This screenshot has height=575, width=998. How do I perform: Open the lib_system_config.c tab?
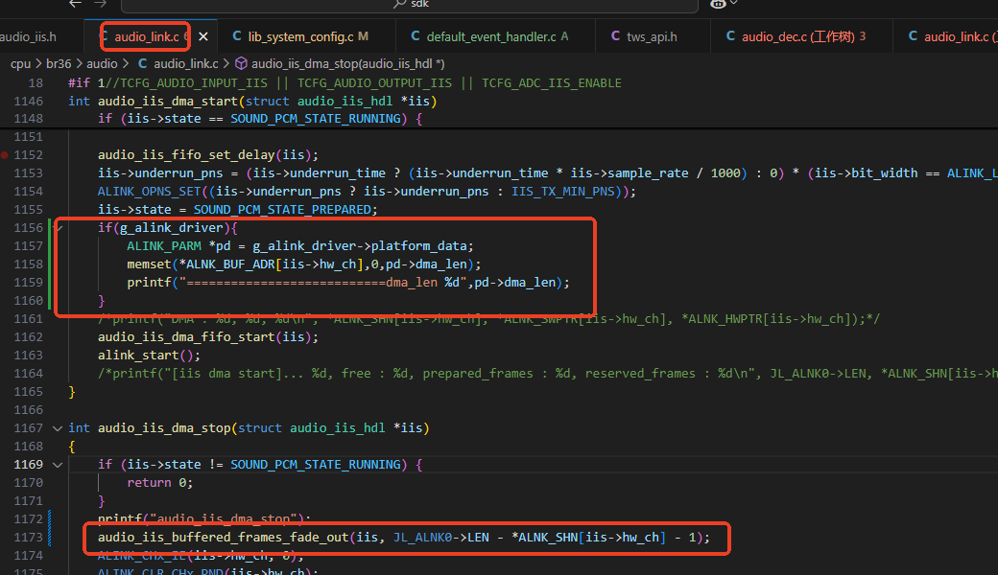click(x=300, y=36)
